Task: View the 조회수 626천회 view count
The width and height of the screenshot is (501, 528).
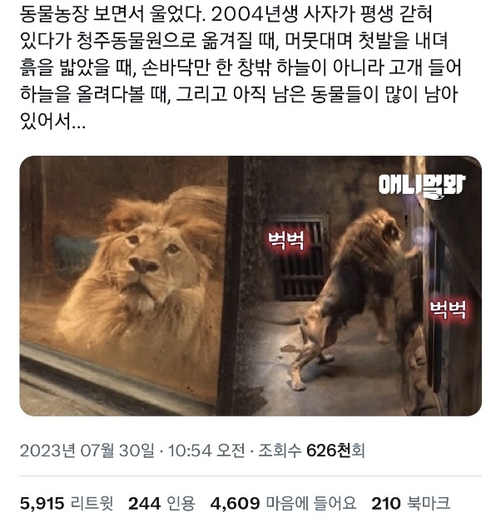Action: point(311,451)
